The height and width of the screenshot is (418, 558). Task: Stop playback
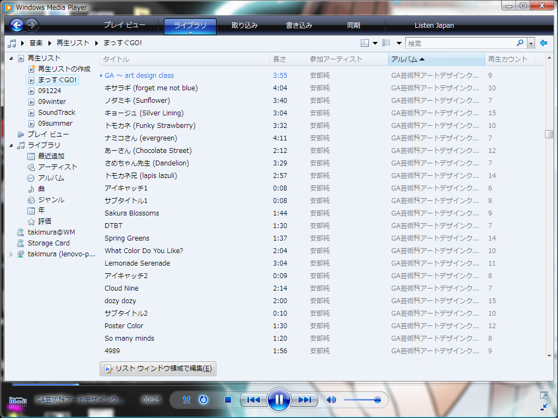click(x=228, y=400)
